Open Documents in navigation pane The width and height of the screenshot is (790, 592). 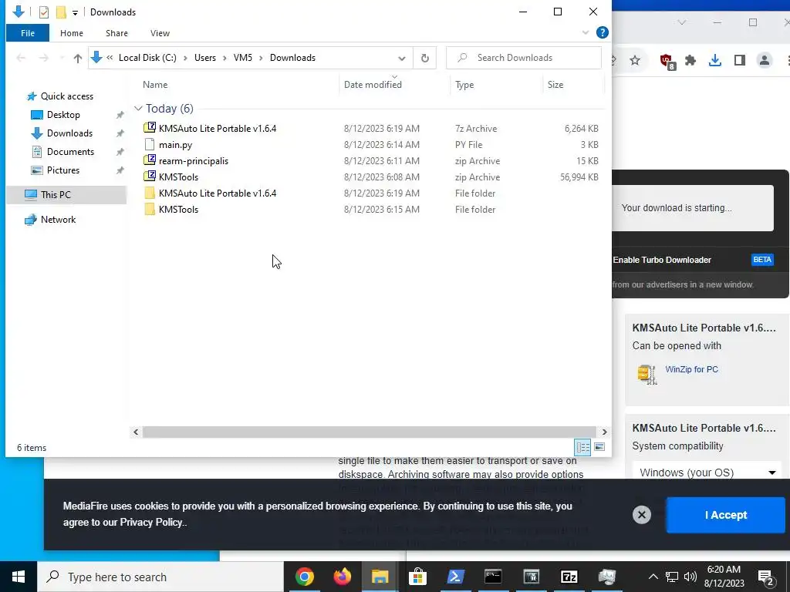(x=70, y=152)
